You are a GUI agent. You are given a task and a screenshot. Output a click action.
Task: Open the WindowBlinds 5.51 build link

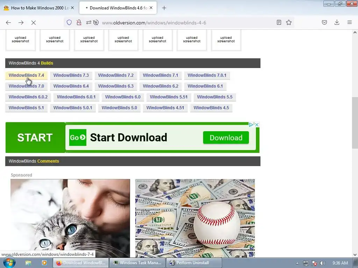click(169, 97)
